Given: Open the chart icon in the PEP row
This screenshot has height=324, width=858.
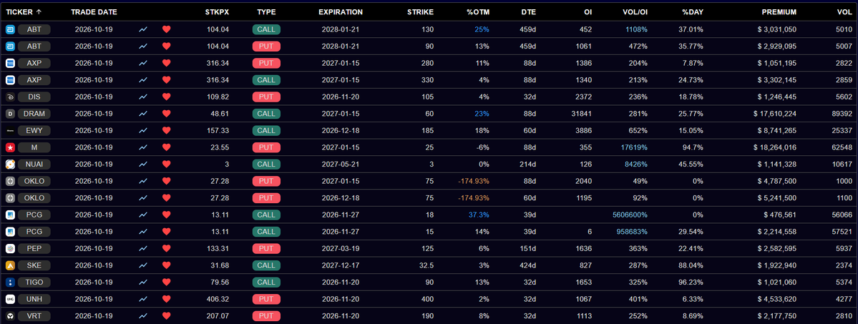Looking at the screenshot, I should tap(143, 248).
